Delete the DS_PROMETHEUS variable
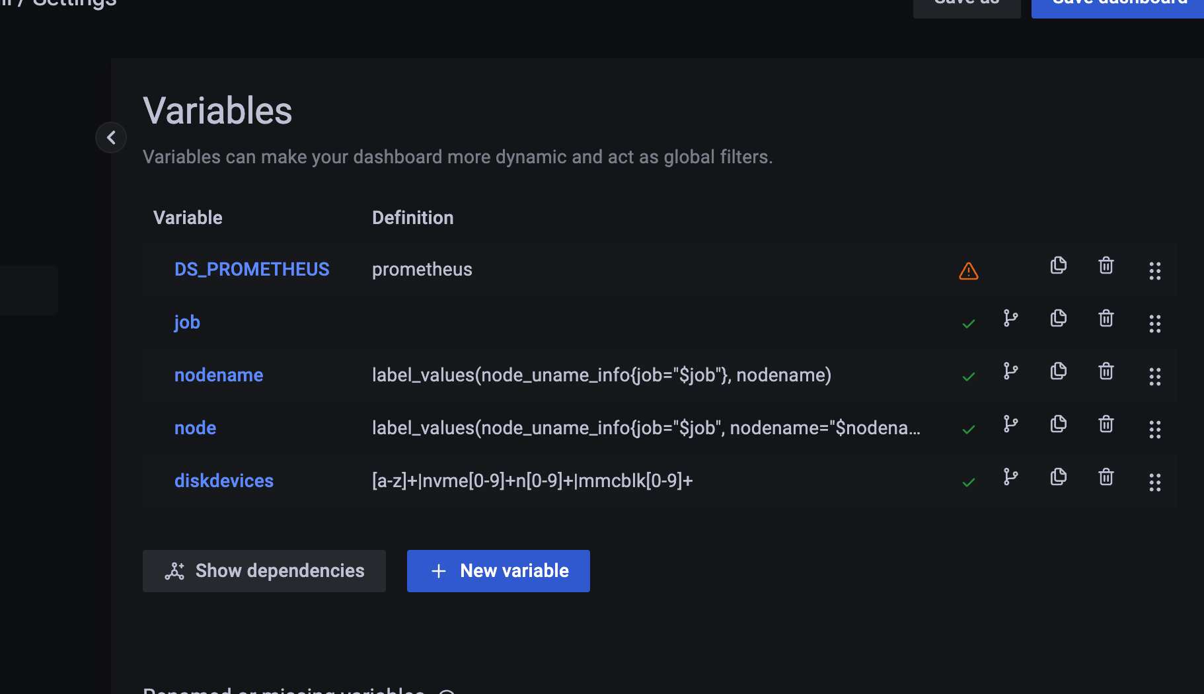The width and height of the screenshot is (1204, 694). coord(1106,266)
